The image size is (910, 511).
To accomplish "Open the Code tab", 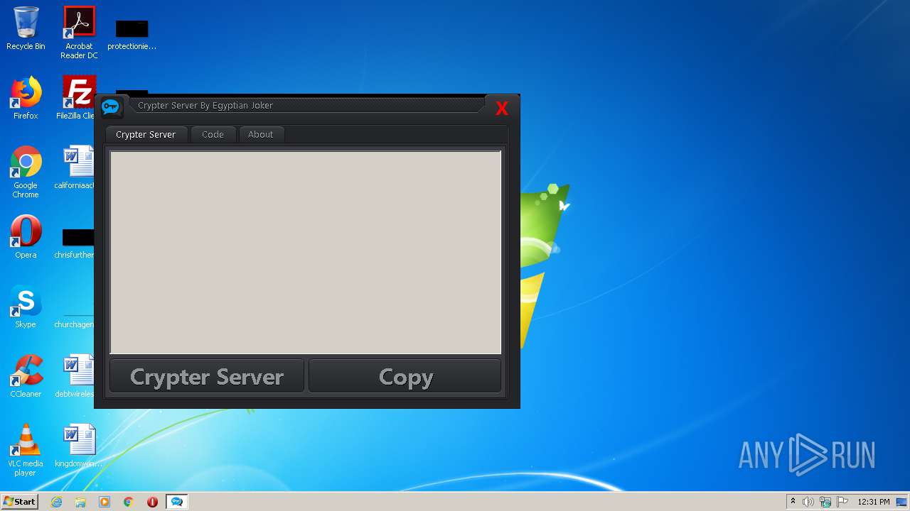I will click(x=213, y=134).
